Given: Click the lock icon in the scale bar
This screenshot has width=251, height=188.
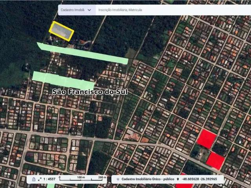Looking at the screenshot, I should point(33,179).
